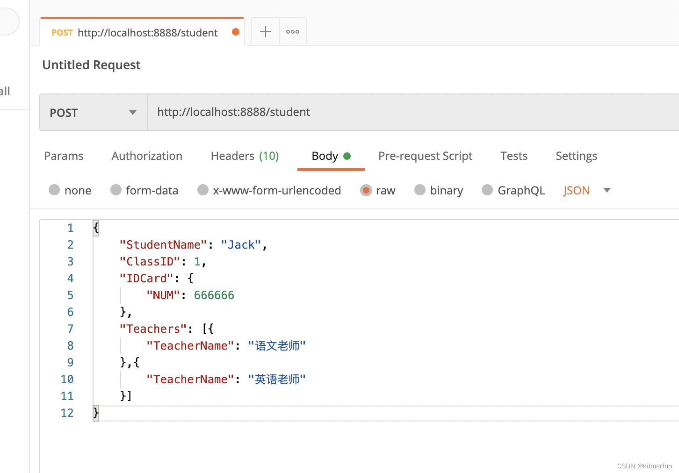The image size is (679, 473).
Task: Switch to the Authorization tab
Action: (147, 156)
